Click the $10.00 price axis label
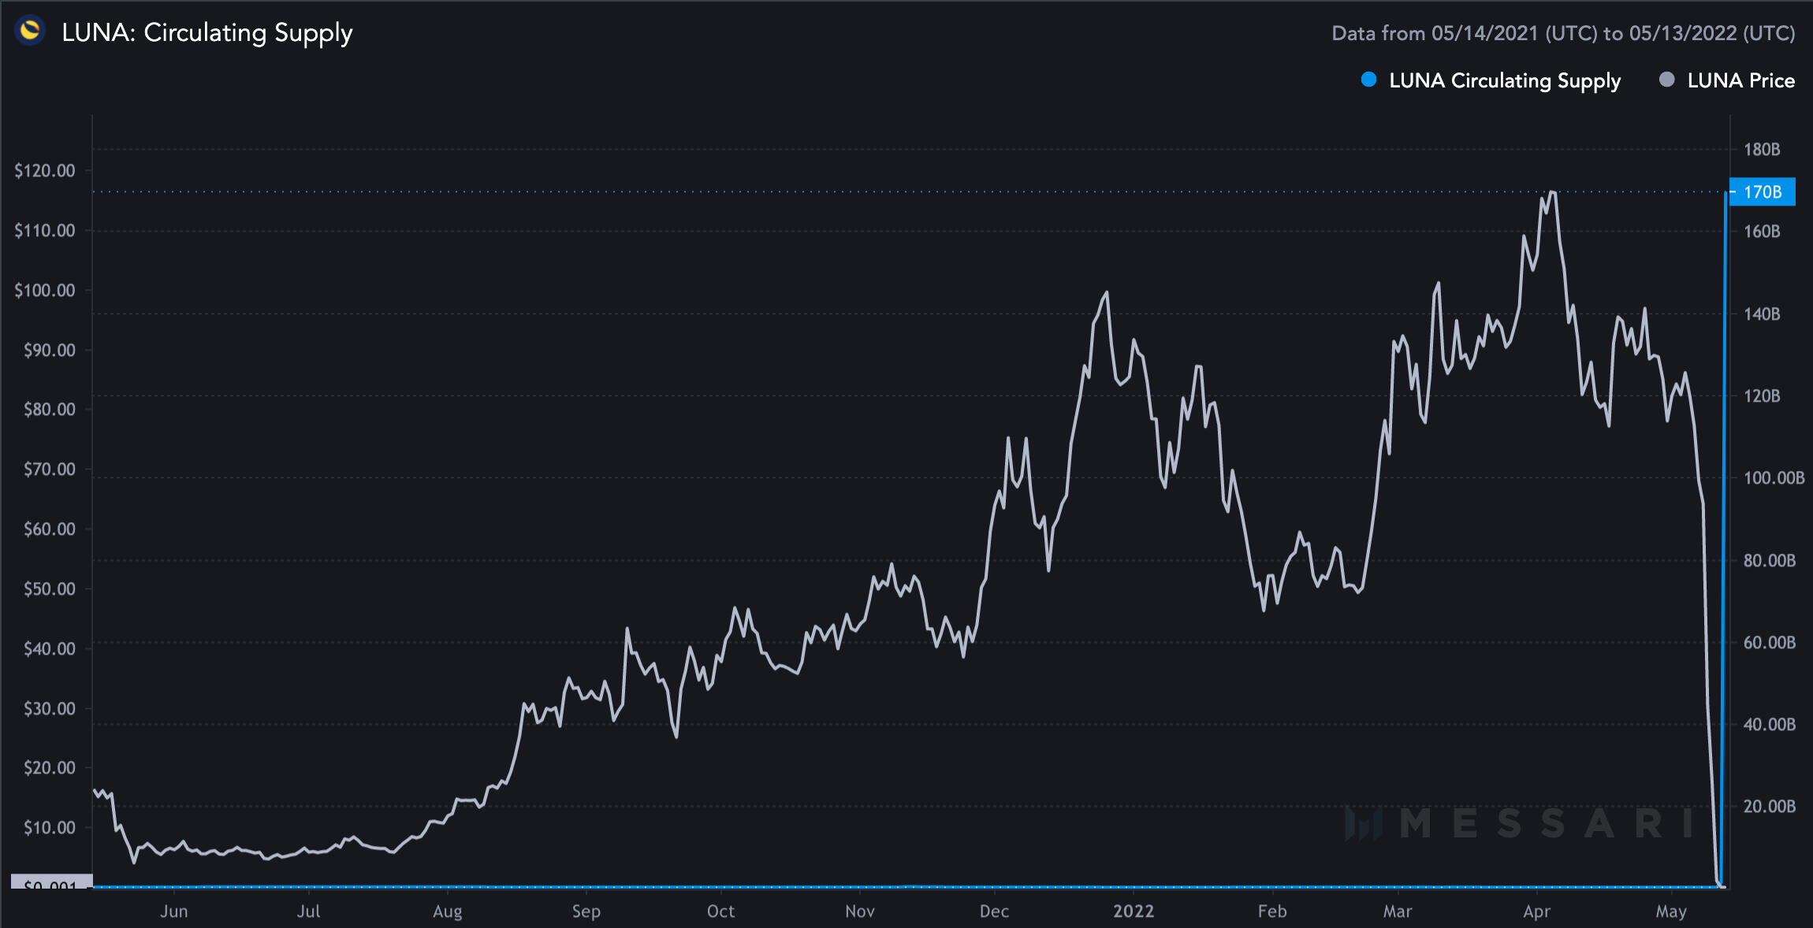The image size is (1813, 928). (49, 828)
